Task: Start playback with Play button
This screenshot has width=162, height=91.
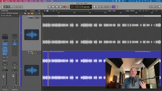Action: tap(60, 7)
